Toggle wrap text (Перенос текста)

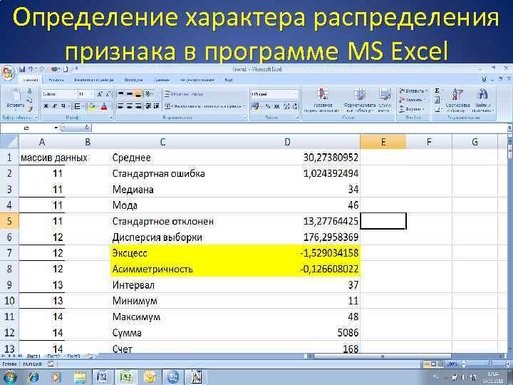(x=184, y=94)
